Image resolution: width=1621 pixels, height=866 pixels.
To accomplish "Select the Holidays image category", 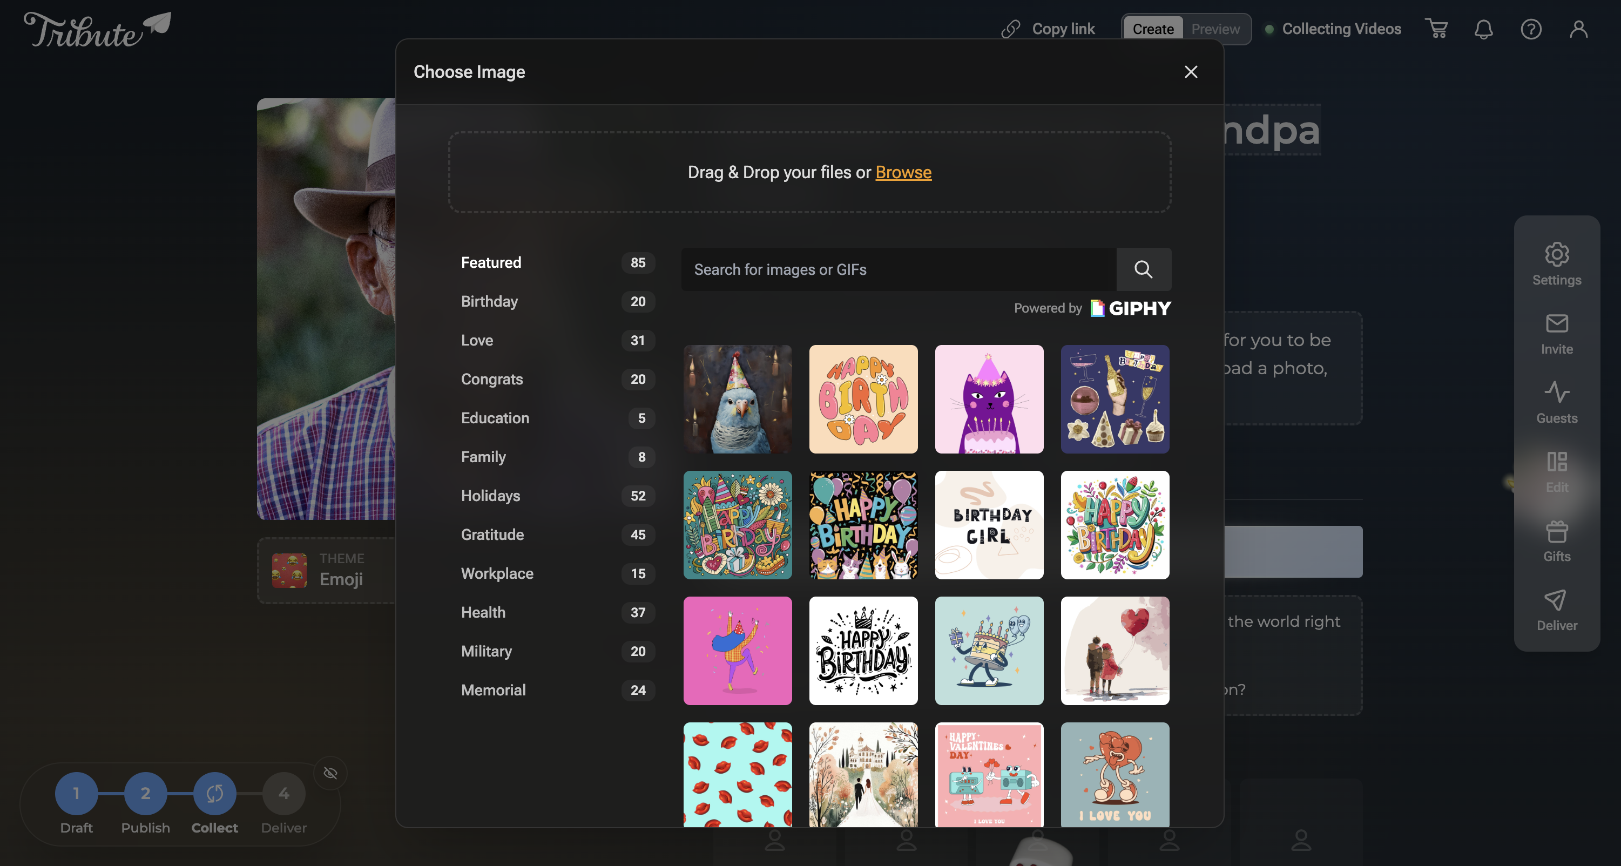I will [490, 496].
